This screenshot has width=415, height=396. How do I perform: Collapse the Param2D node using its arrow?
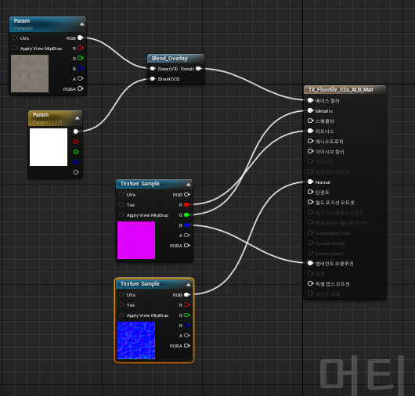tap(82, 24)
